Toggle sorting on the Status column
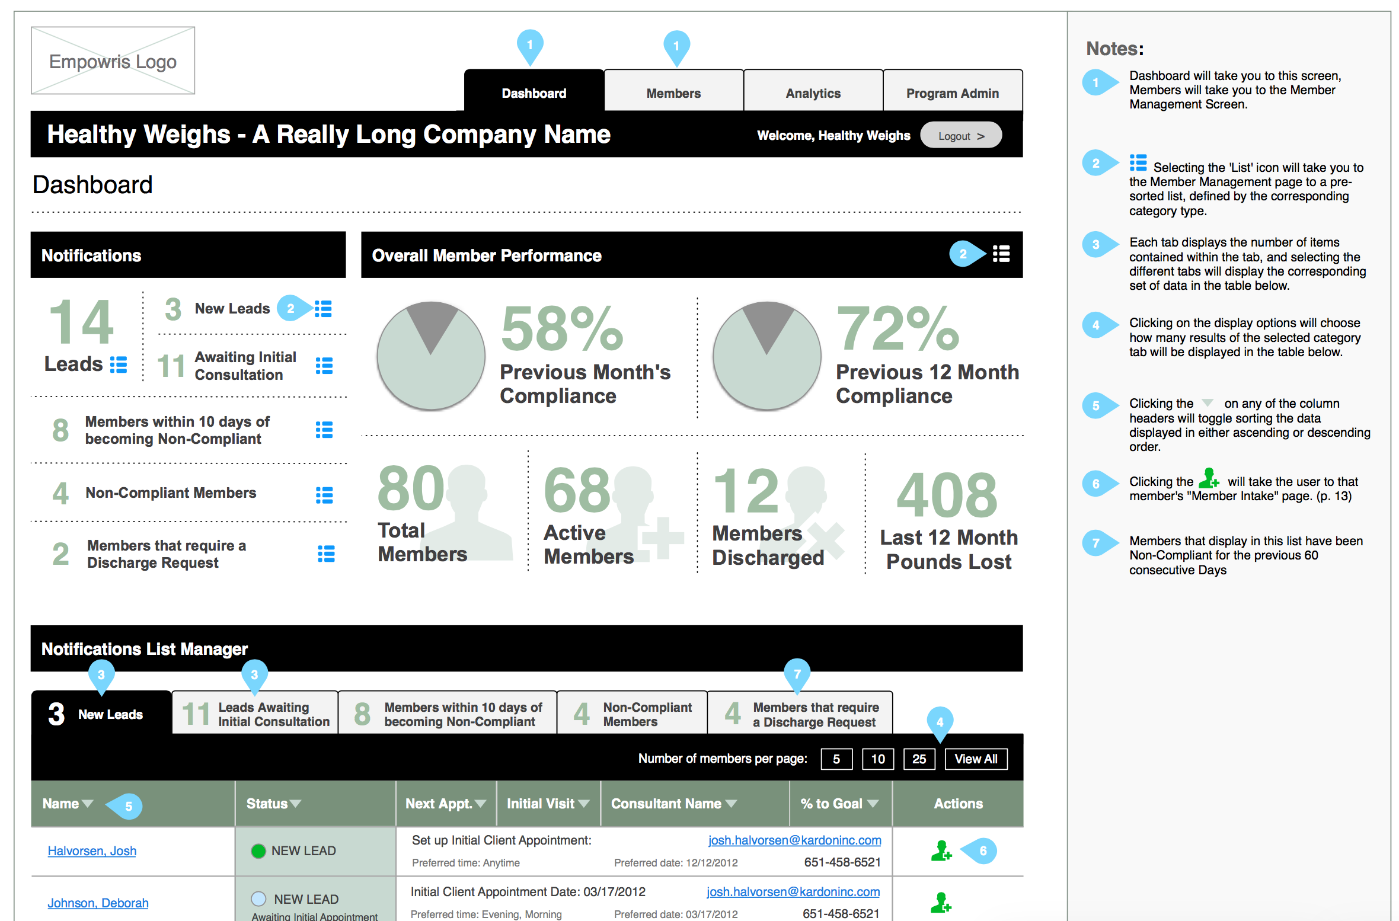This screenshot has height=921, width=1399. click(x=295, y=804)
